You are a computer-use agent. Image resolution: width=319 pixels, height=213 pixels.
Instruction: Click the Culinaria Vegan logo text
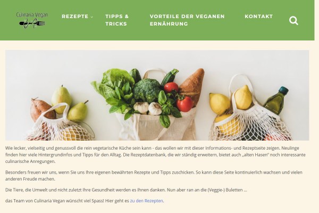pos(32,15)
